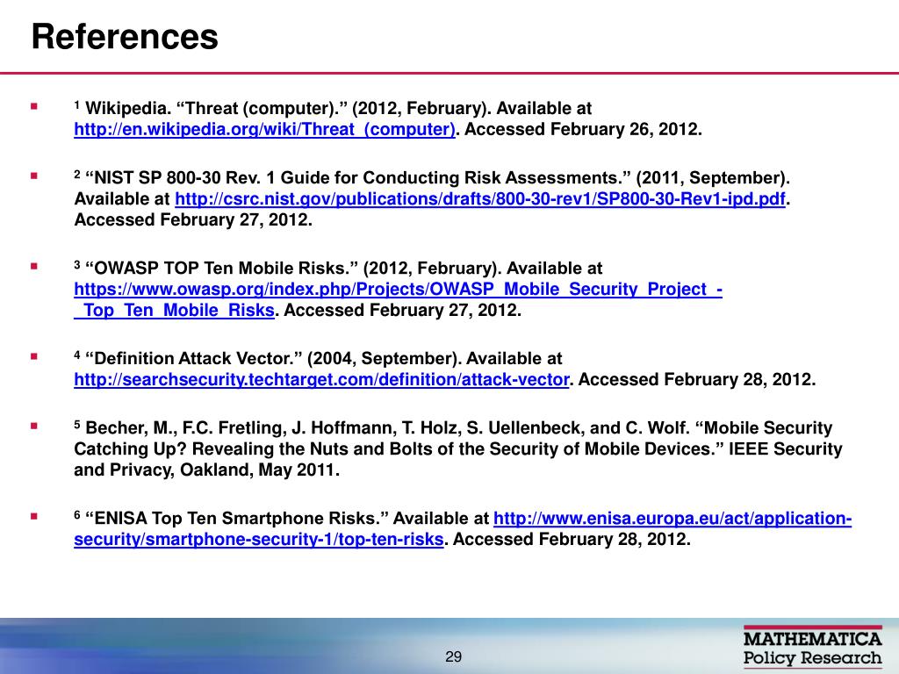Click the text 'Accessed February 26, 2012.'
The height and width of the screenshot is (674, 899).
[583, 130]
